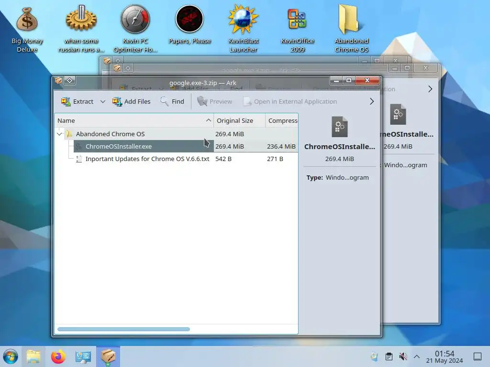Image resolution: width=490 pixels, height=367 pixels.
Task: Click the Preview toolbar button
Action: [x=215, y=101]
